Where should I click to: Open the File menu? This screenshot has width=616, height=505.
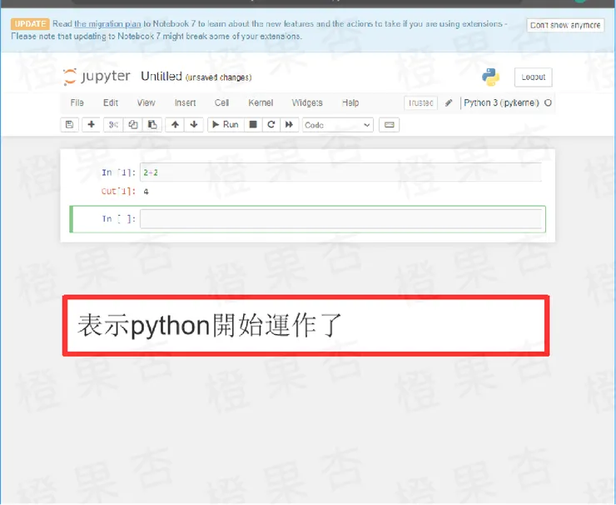tap(77, 102)
